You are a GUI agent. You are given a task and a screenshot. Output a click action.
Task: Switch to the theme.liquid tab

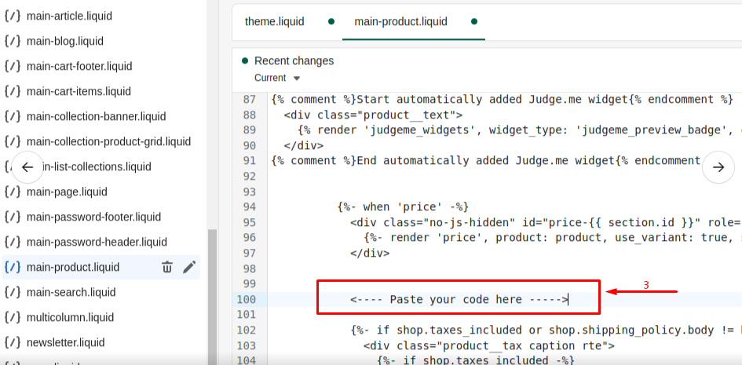coord(275,22)
